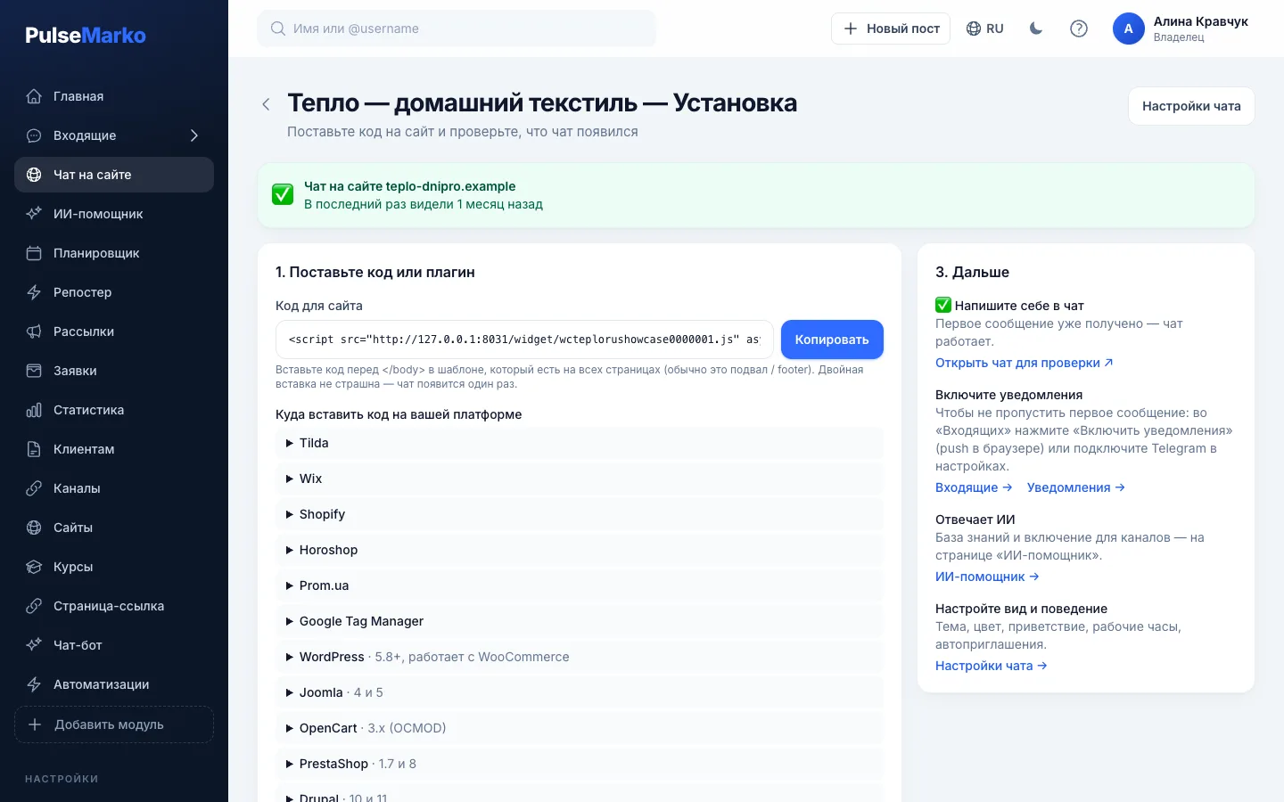Screen dimensions: 1284x802
Task: Open the Главная home icon in sidebar
Action: 34,96
